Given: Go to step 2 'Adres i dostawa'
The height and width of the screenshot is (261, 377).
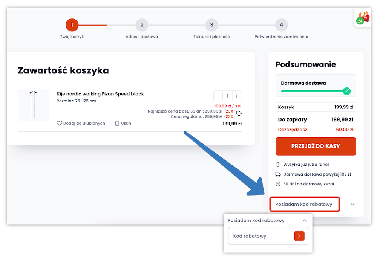Looking at the screenshot, I should click(142, 25).
